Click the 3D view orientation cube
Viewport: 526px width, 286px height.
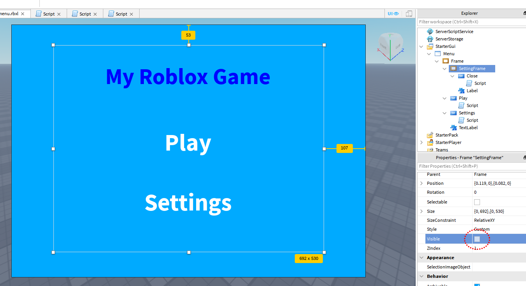point(390,43)
